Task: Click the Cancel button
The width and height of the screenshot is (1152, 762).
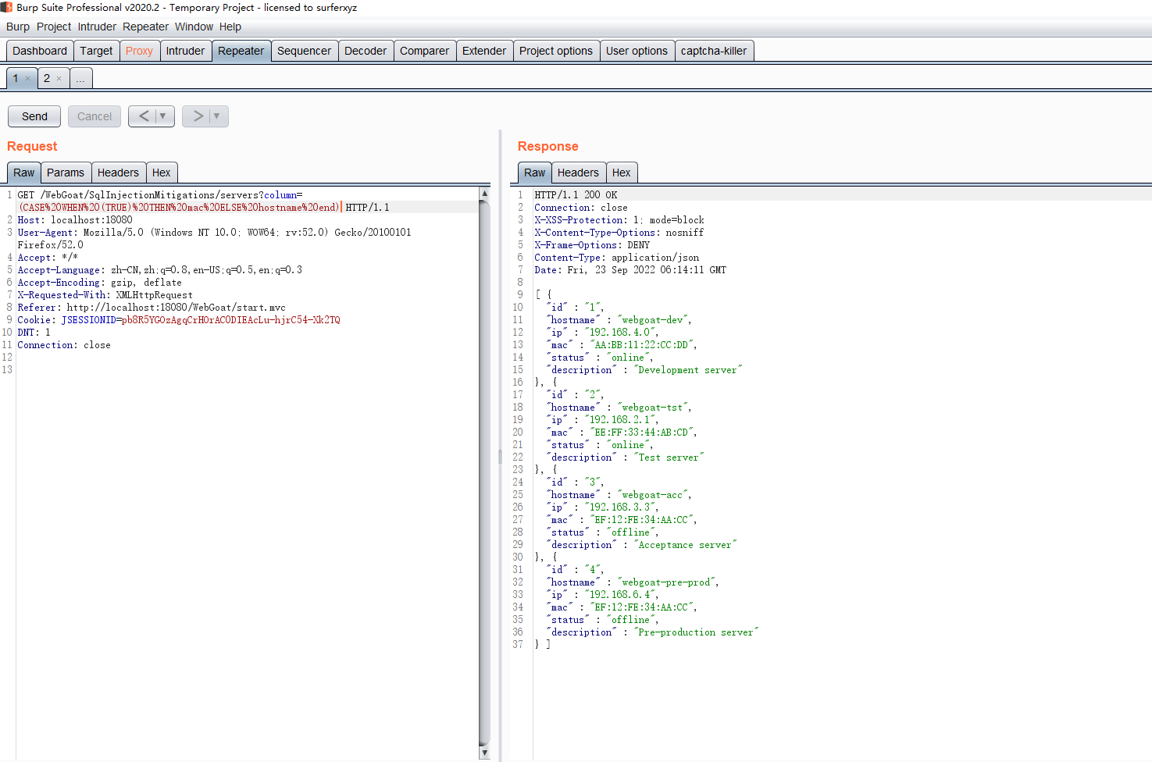Action: (x=95, y=116)
